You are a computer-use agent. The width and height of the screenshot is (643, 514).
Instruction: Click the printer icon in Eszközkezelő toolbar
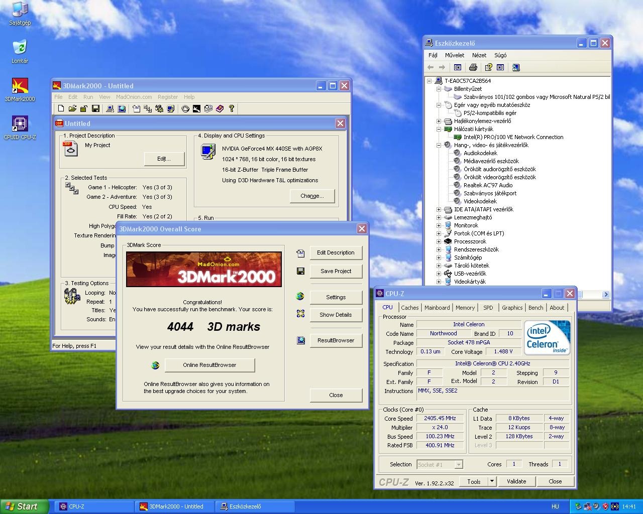473,67
